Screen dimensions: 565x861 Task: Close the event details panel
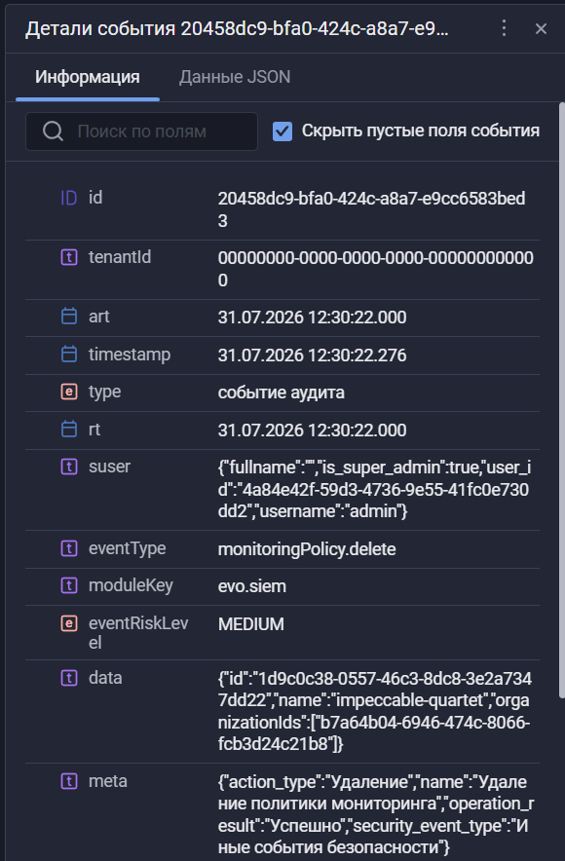click(x=541, y=29)
